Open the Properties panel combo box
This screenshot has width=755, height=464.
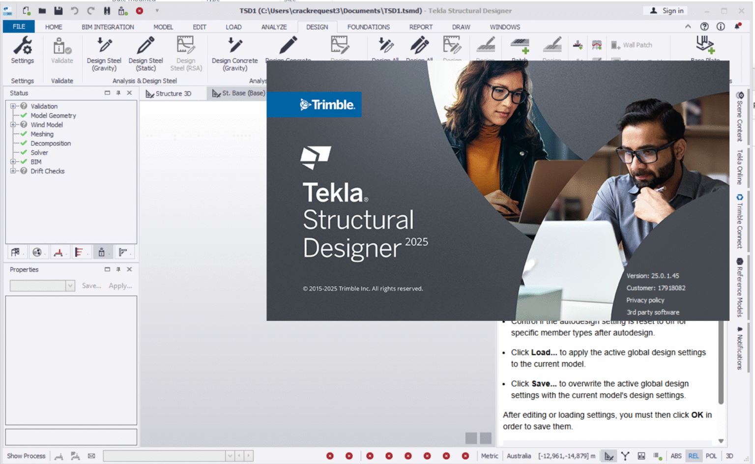click(x=42, y=286)
